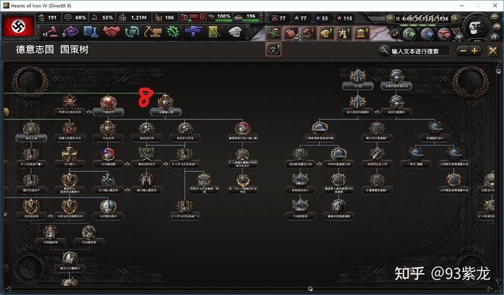504x295 pixels.
Task: Select the 北方轴心国成员 focus node
Action: tap(108, 184)
